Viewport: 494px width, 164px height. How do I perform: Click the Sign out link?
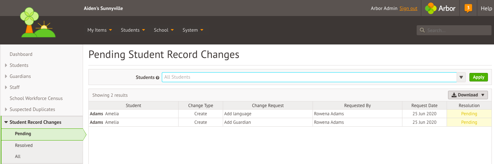(408, 9)
